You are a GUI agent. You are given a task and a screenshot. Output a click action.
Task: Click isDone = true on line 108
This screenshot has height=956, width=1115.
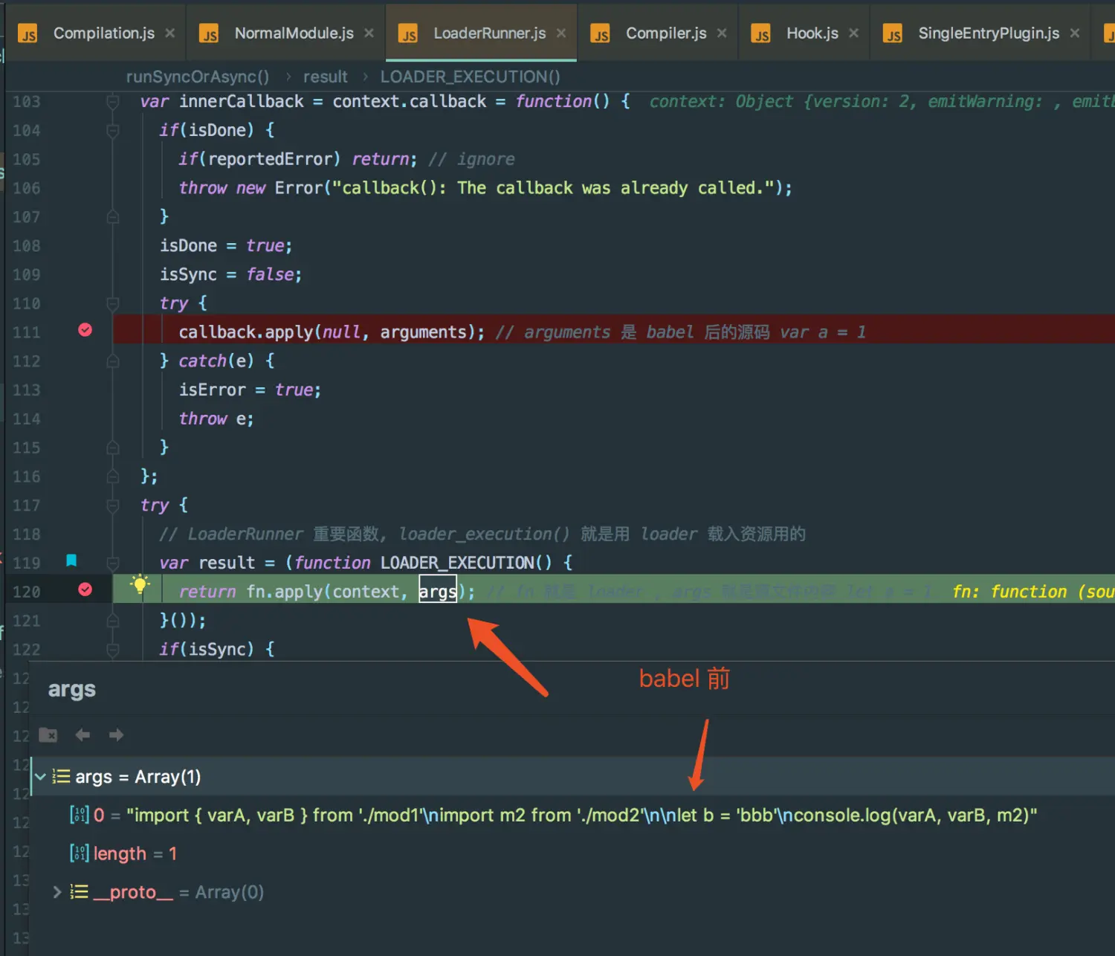point(226,246)
